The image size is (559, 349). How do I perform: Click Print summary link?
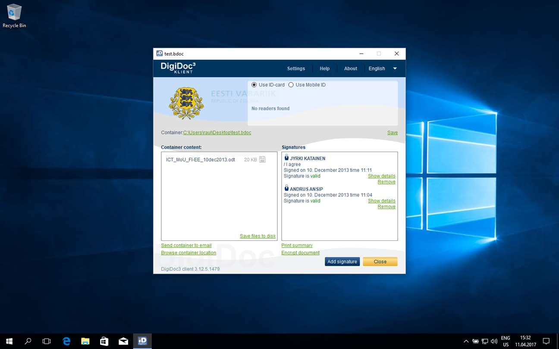(x=297, y=246)
